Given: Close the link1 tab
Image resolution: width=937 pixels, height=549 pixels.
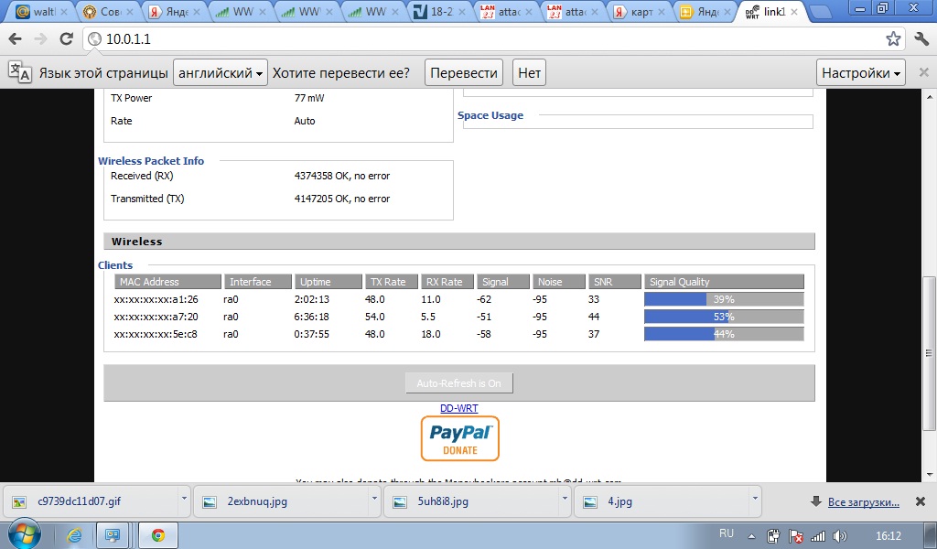Looking at the screenshot, I should pyautogui.click(x=793, y=11).
